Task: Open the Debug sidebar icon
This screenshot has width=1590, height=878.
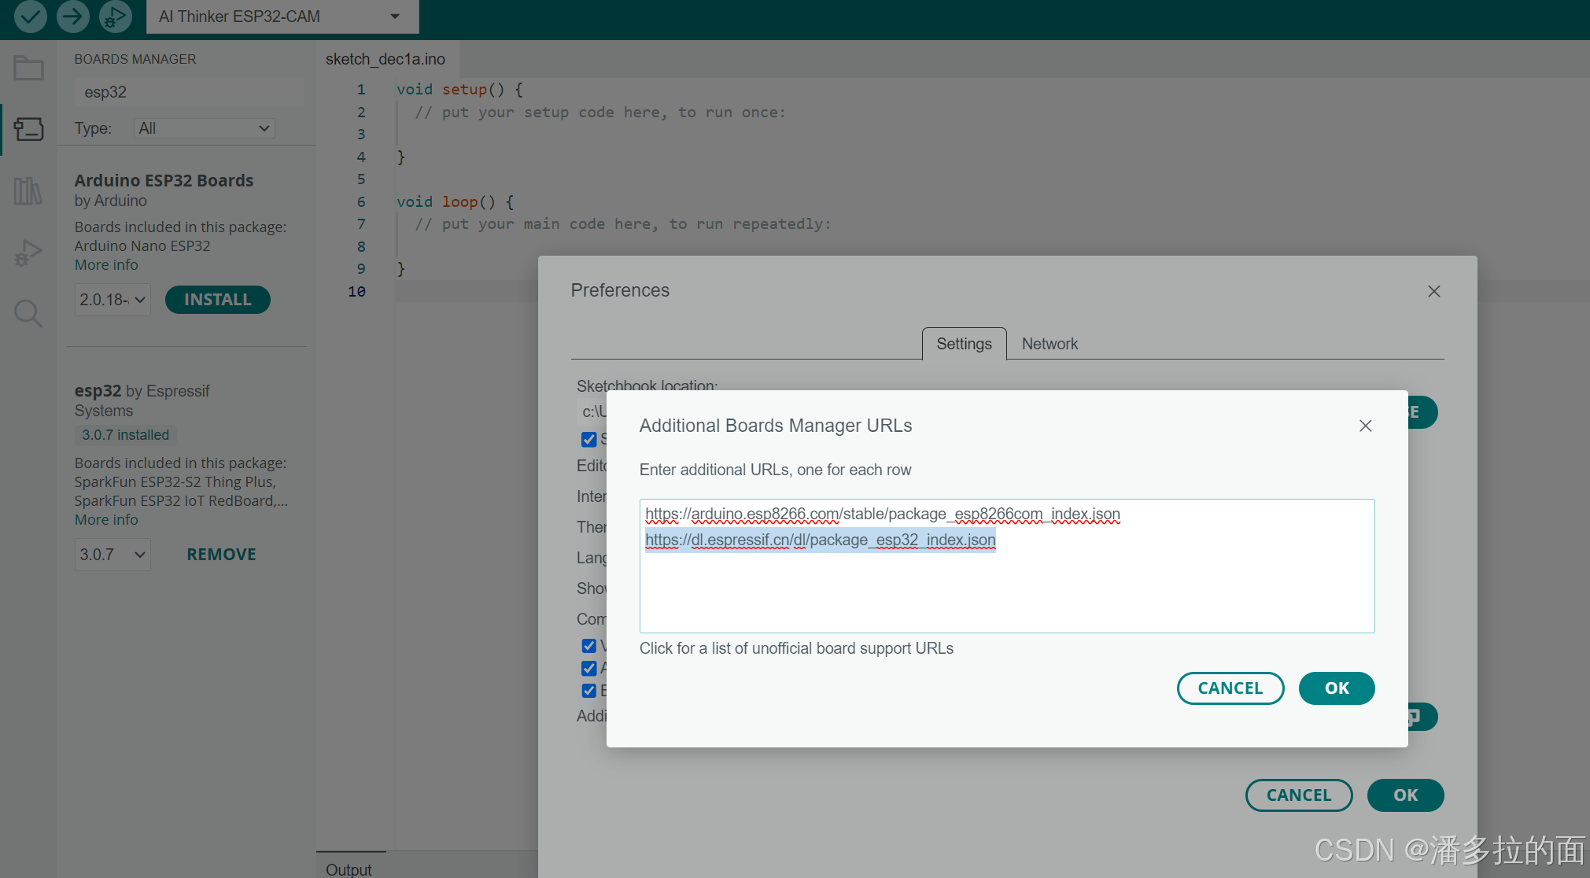Action: [x=28, y=253]
